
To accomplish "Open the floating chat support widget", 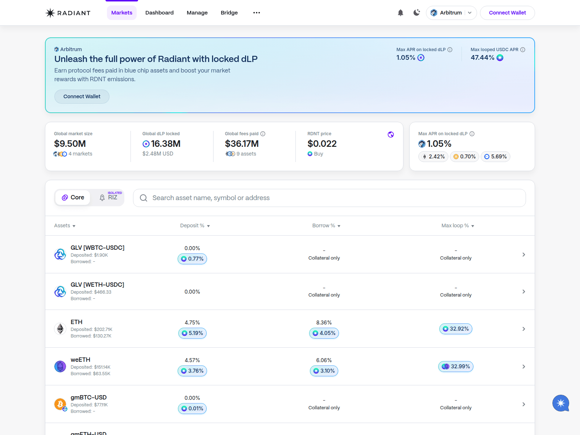I will pyautogui.click(x=561, y=403).
